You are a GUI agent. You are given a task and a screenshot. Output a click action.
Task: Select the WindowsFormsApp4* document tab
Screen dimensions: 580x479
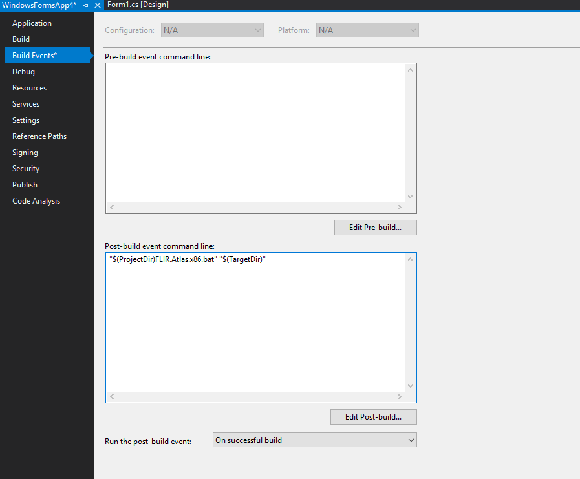coord(39,5)
